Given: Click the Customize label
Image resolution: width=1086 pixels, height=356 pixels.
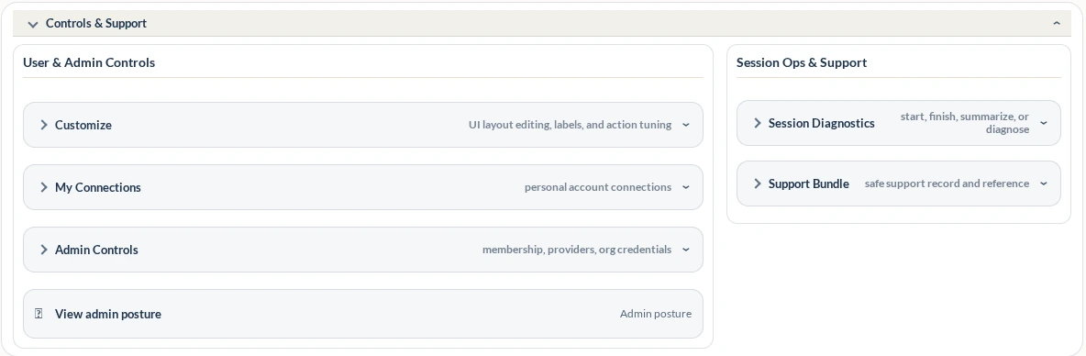Looking at the screenshot, I should 83,125.
